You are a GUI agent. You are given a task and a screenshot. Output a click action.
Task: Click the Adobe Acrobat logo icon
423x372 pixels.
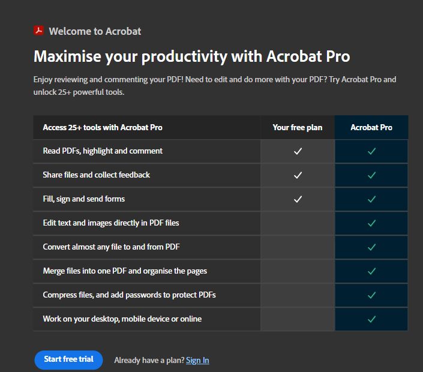click(x=39, y=31)
